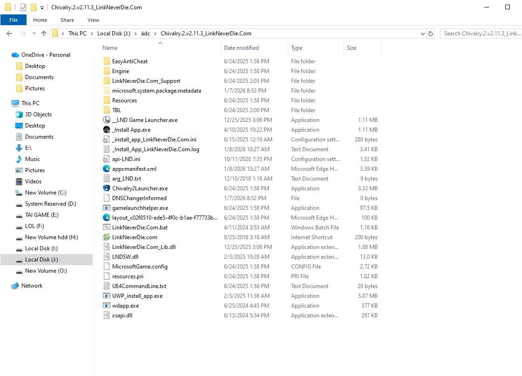Click the Properties icon in the quick access toolbar

click(23, 7)
